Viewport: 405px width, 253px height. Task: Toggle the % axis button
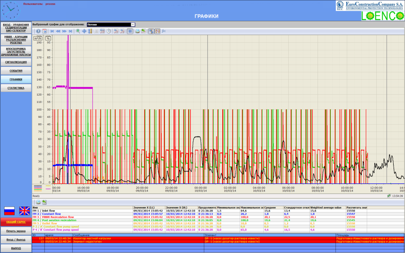coord(48,38)
